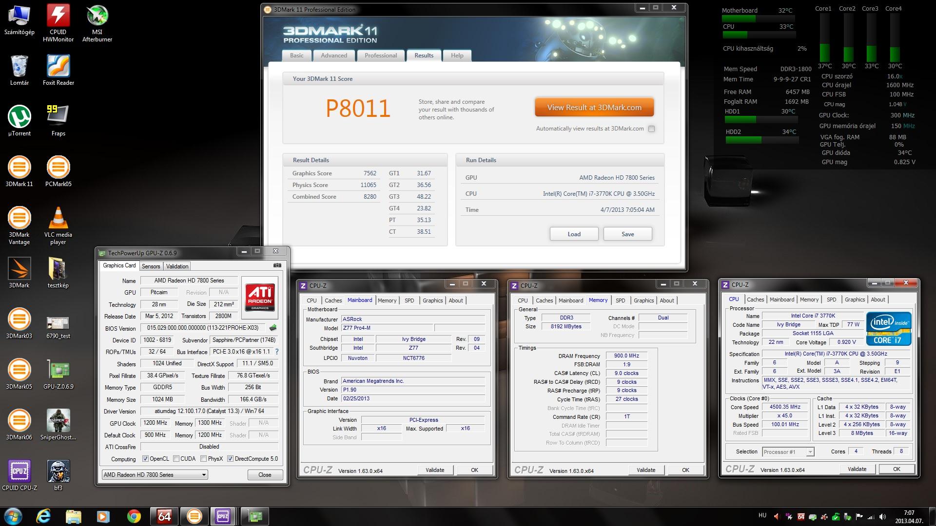Toggle the PhysX checkbox in GPU-Z
This screenshot has height=526, width=936.
[203, 459]
